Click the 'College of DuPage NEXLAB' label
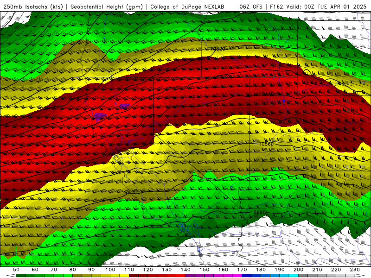This screenshot has width=371, height=278. (x=187, y=7)
